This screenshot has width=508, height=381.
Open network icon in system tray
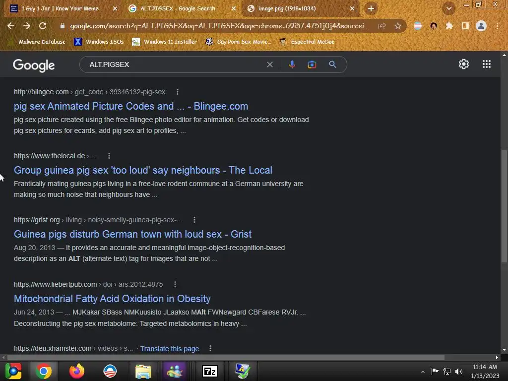[447, 371]
